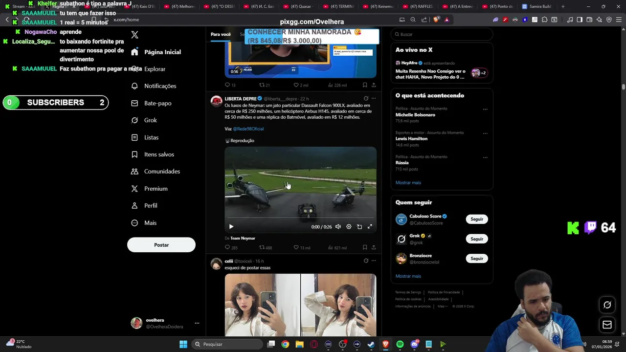
Task: Reply to the LIBERTA DEPRE post
Action: pos(231,248)
